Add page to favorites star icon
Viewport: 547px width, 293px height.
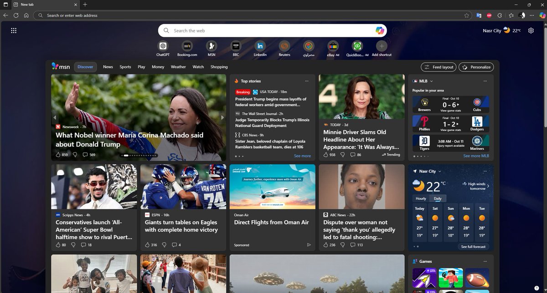pyautogui.click(x=467, y=15)
